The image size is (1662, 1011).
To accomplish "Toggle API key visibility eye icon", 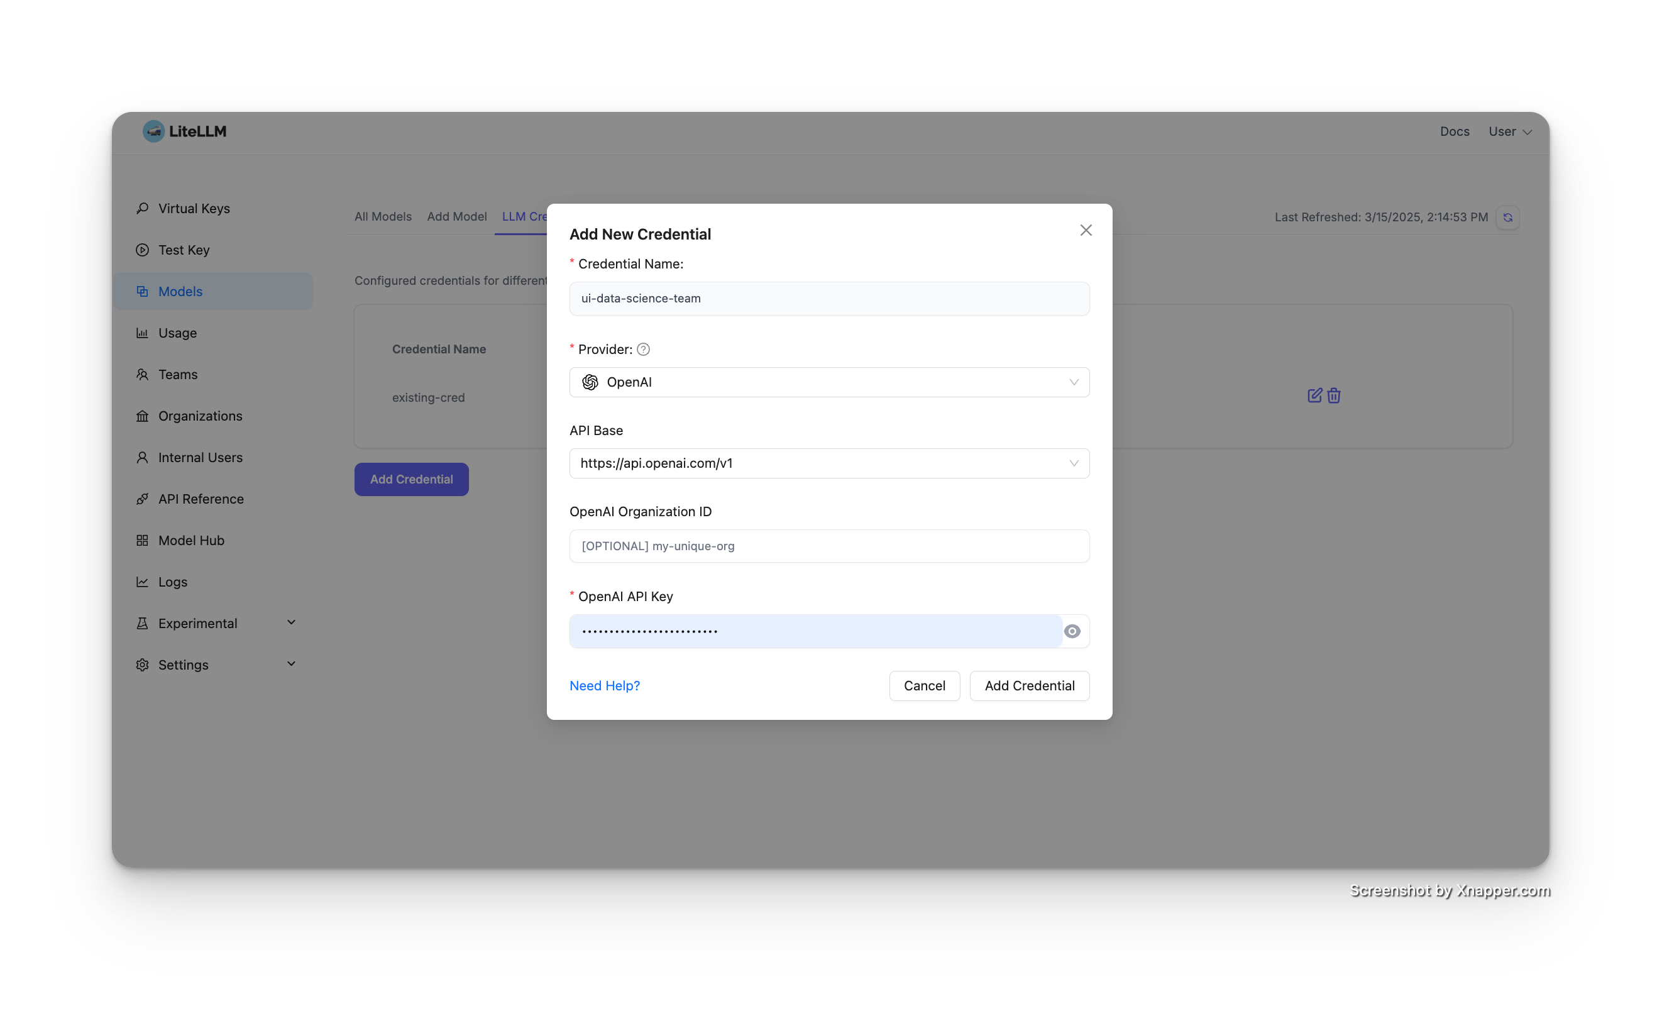I will pyautogui.click(x=1072, y=631).
